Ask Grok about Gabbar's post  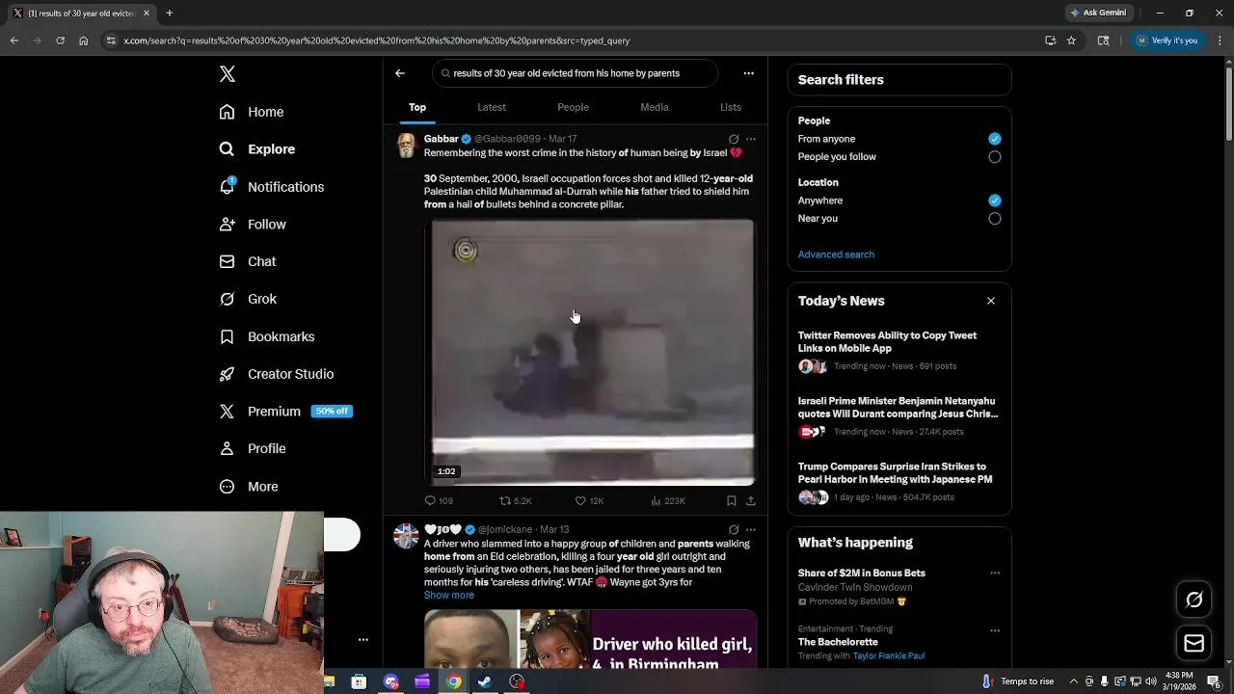coord(734,139)
